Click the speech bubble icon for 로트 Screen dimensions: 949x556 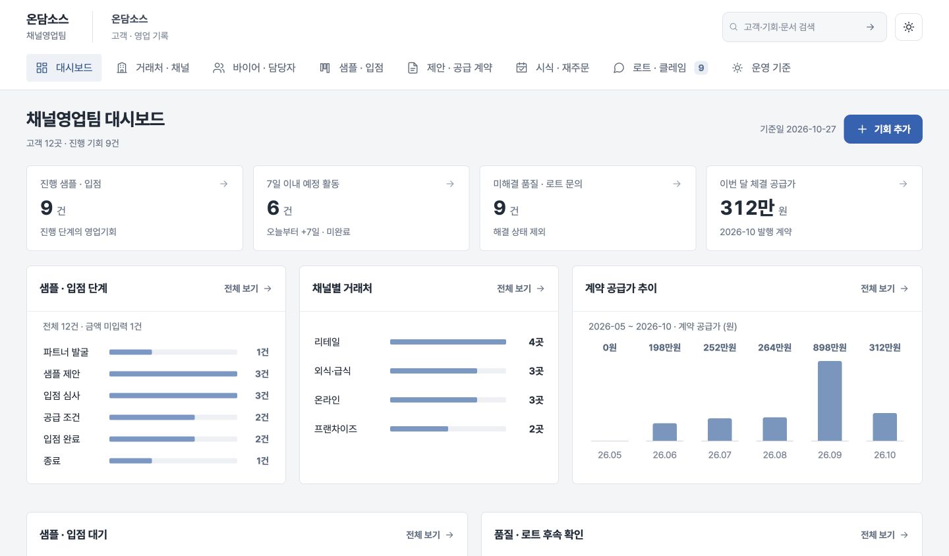tap(618, 68)
